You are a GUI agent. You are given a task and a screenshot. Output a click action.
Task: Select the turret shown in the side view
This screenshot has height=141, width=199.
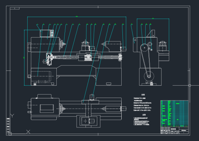162,46
